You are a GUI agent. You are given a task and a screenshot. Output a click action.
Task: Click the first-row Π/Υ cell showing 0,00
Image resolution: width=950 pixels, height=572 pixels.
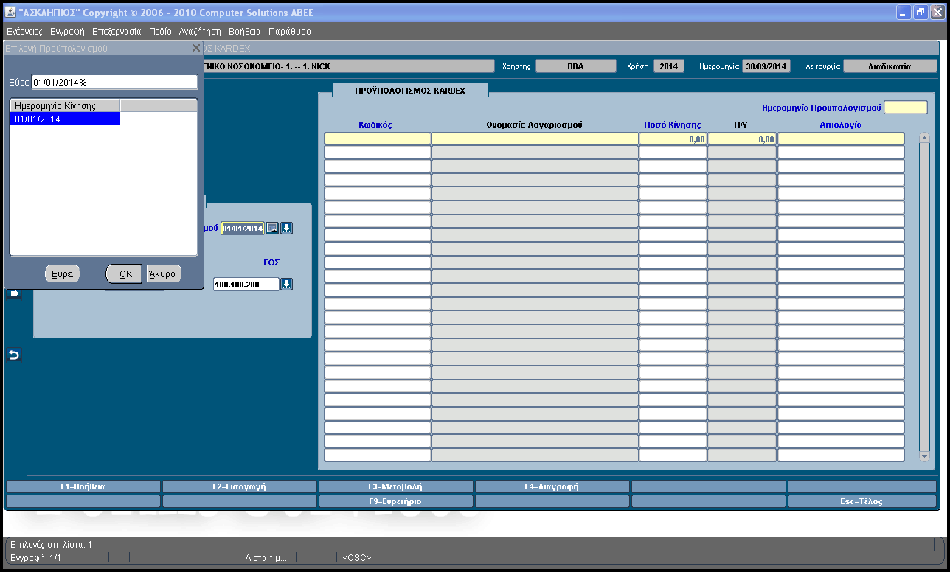click(741, 139)
